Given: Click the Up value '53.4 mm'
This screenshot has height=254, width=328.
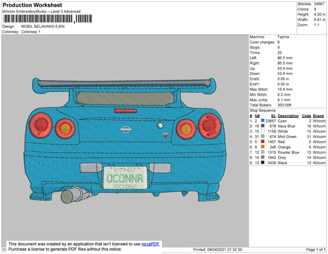Looking at the screenshot, I should click(x=285, y=68).
